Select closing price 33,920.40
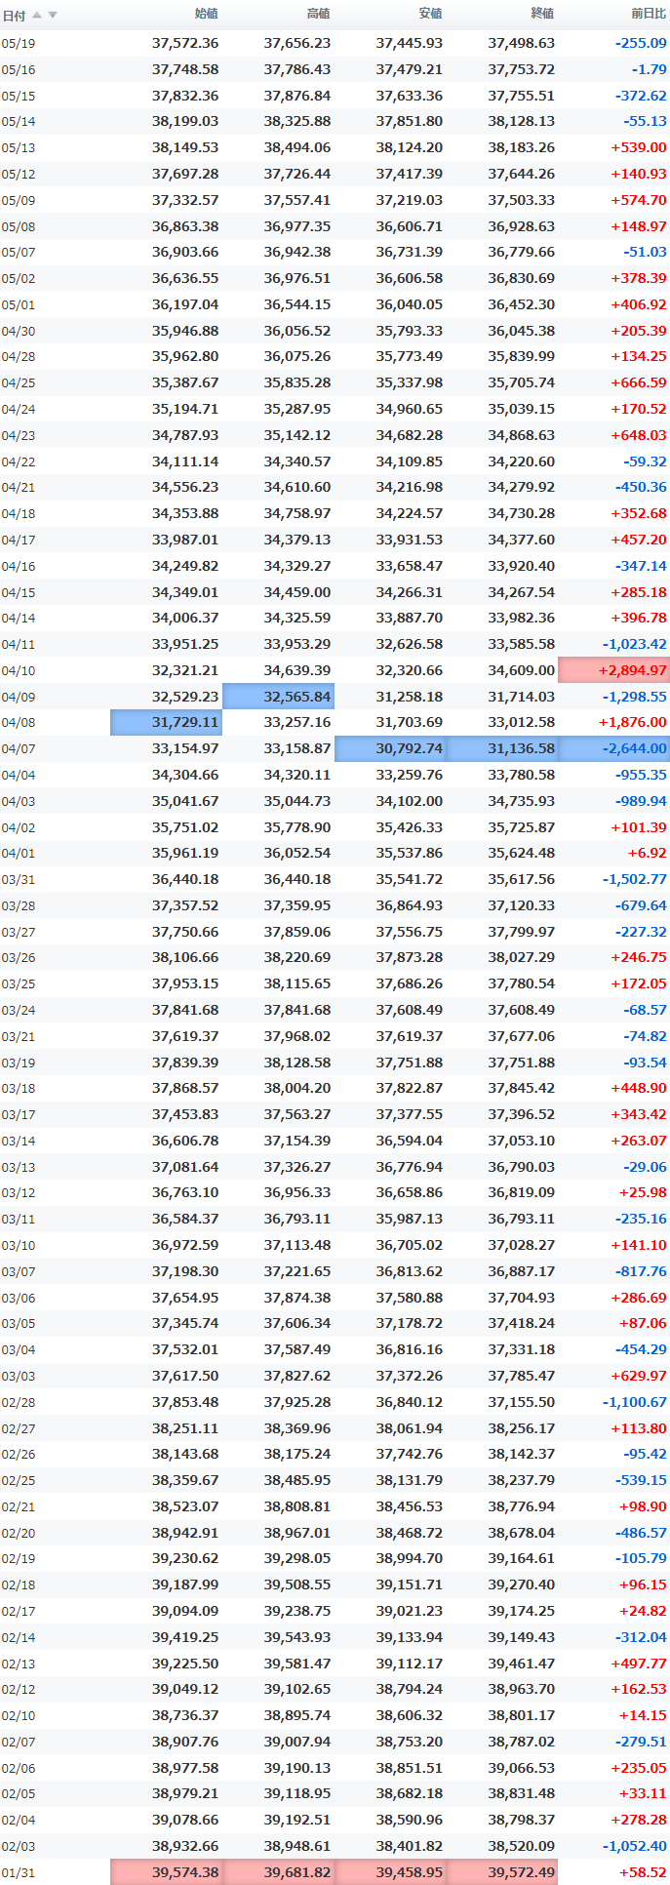Screen dimensions: 670x1885 pyautogui.click(x=522, y=566)
